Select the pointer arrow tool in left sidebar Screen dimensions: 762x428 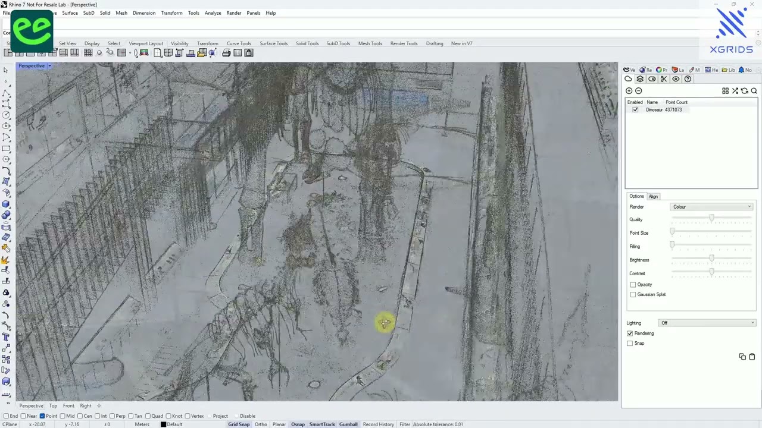[x=6, y=70]
